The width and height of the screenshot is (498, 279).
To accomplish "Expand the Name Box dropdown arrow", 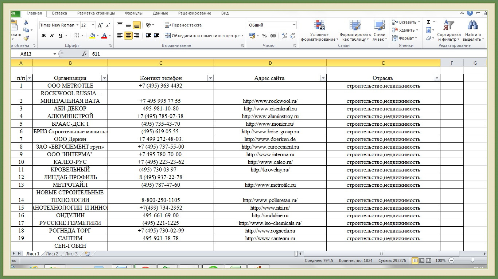I will click(55, 54).
